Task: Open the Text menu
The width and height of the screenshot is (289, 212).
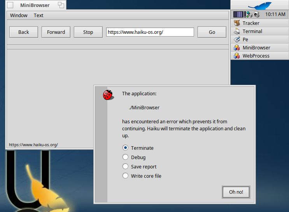Action: coord(39,15)
